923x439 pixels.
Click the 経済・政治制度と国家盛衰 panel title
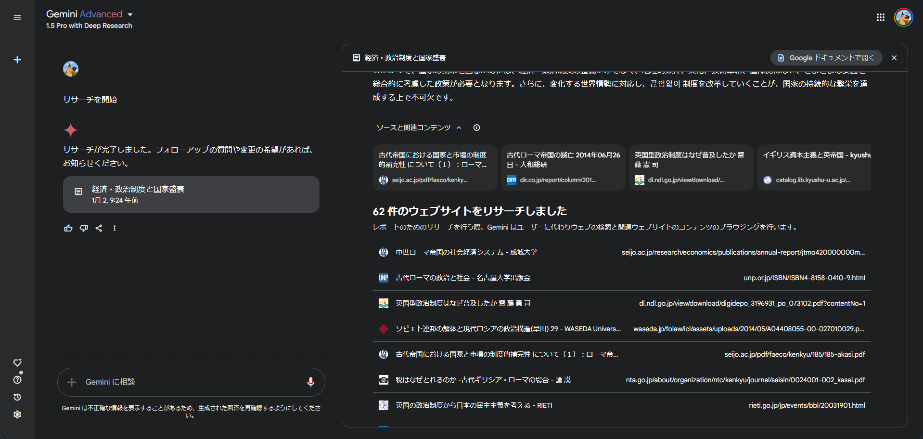pyautogui.click(x=406, y=58)
